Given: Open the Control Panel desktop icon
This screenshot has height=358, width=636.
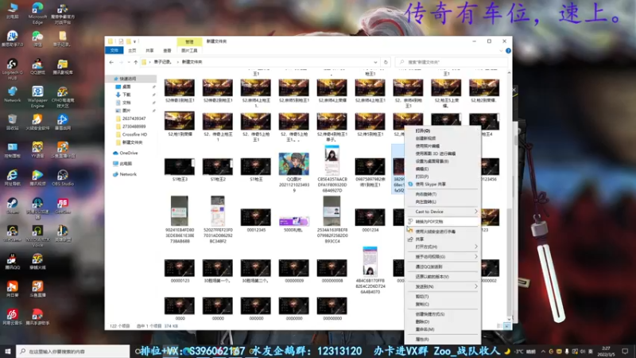Looking at the screenshot, I should [12, 150].
